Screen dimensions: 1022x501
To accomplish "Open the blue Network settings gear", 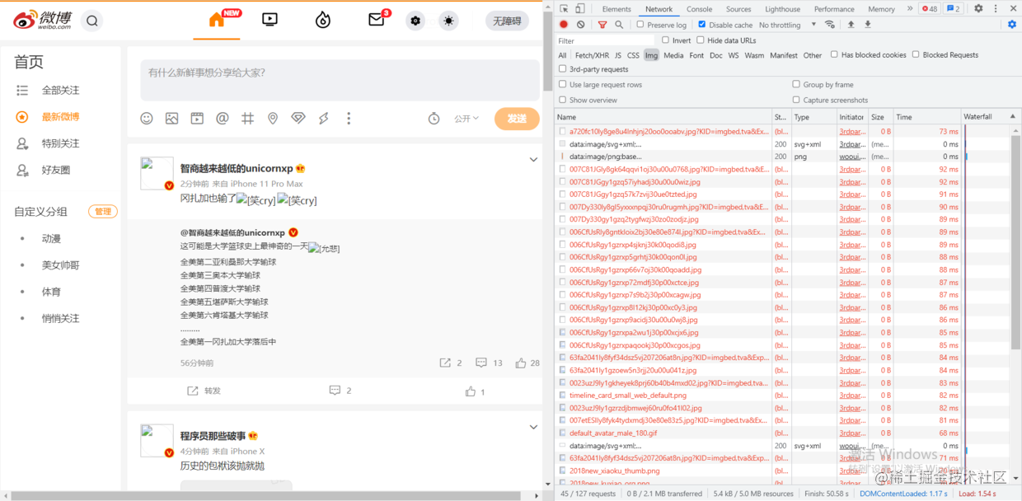I will coord(1012,25).
